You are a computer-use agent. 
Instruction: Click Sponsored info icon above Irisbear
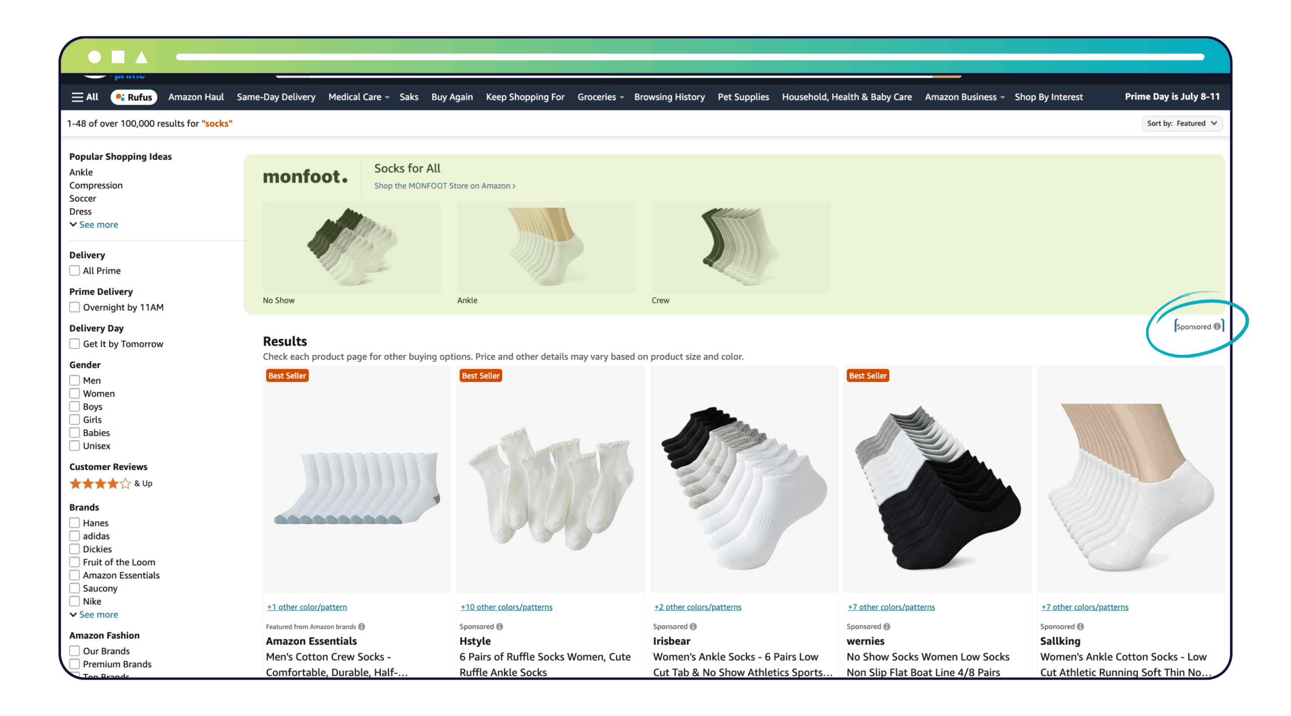[x=693, y=626]
